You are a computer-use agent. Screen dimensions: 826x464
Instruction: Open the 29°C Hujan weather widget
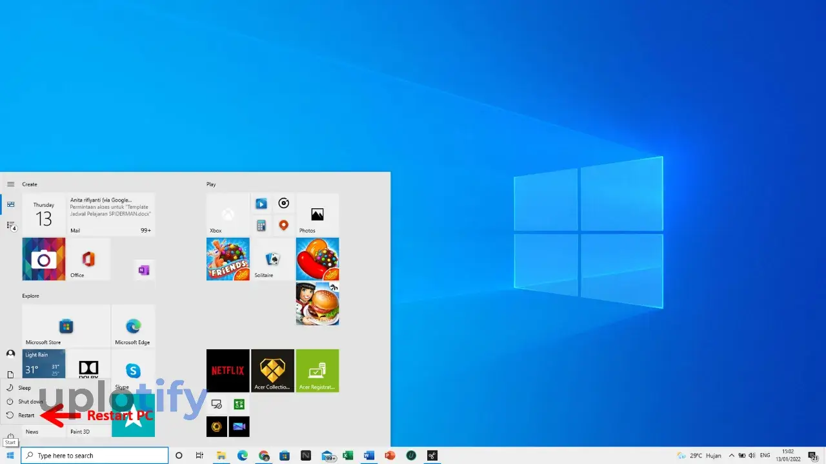pyautogui.click(x=700, y=456)
